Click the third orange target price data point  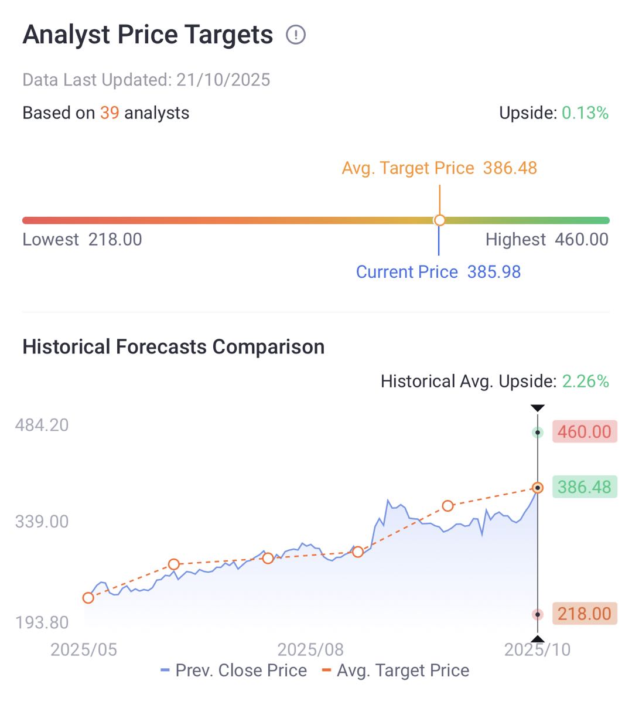pyautogui.click(x=268, y=559)
